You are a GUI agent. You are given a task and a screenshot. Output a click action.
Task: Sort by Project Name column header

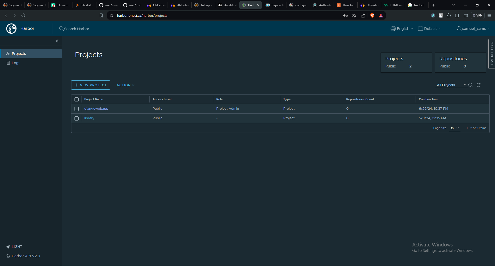coord(94,99)
